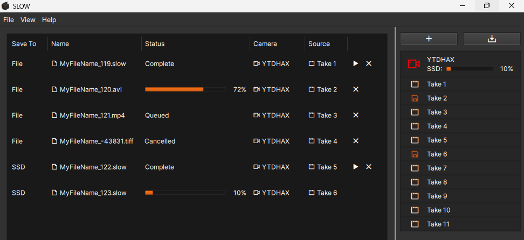Play the completed MyFileName_119.slow file
The width and height of the screenshot is (524, 240).
[355, 63]
